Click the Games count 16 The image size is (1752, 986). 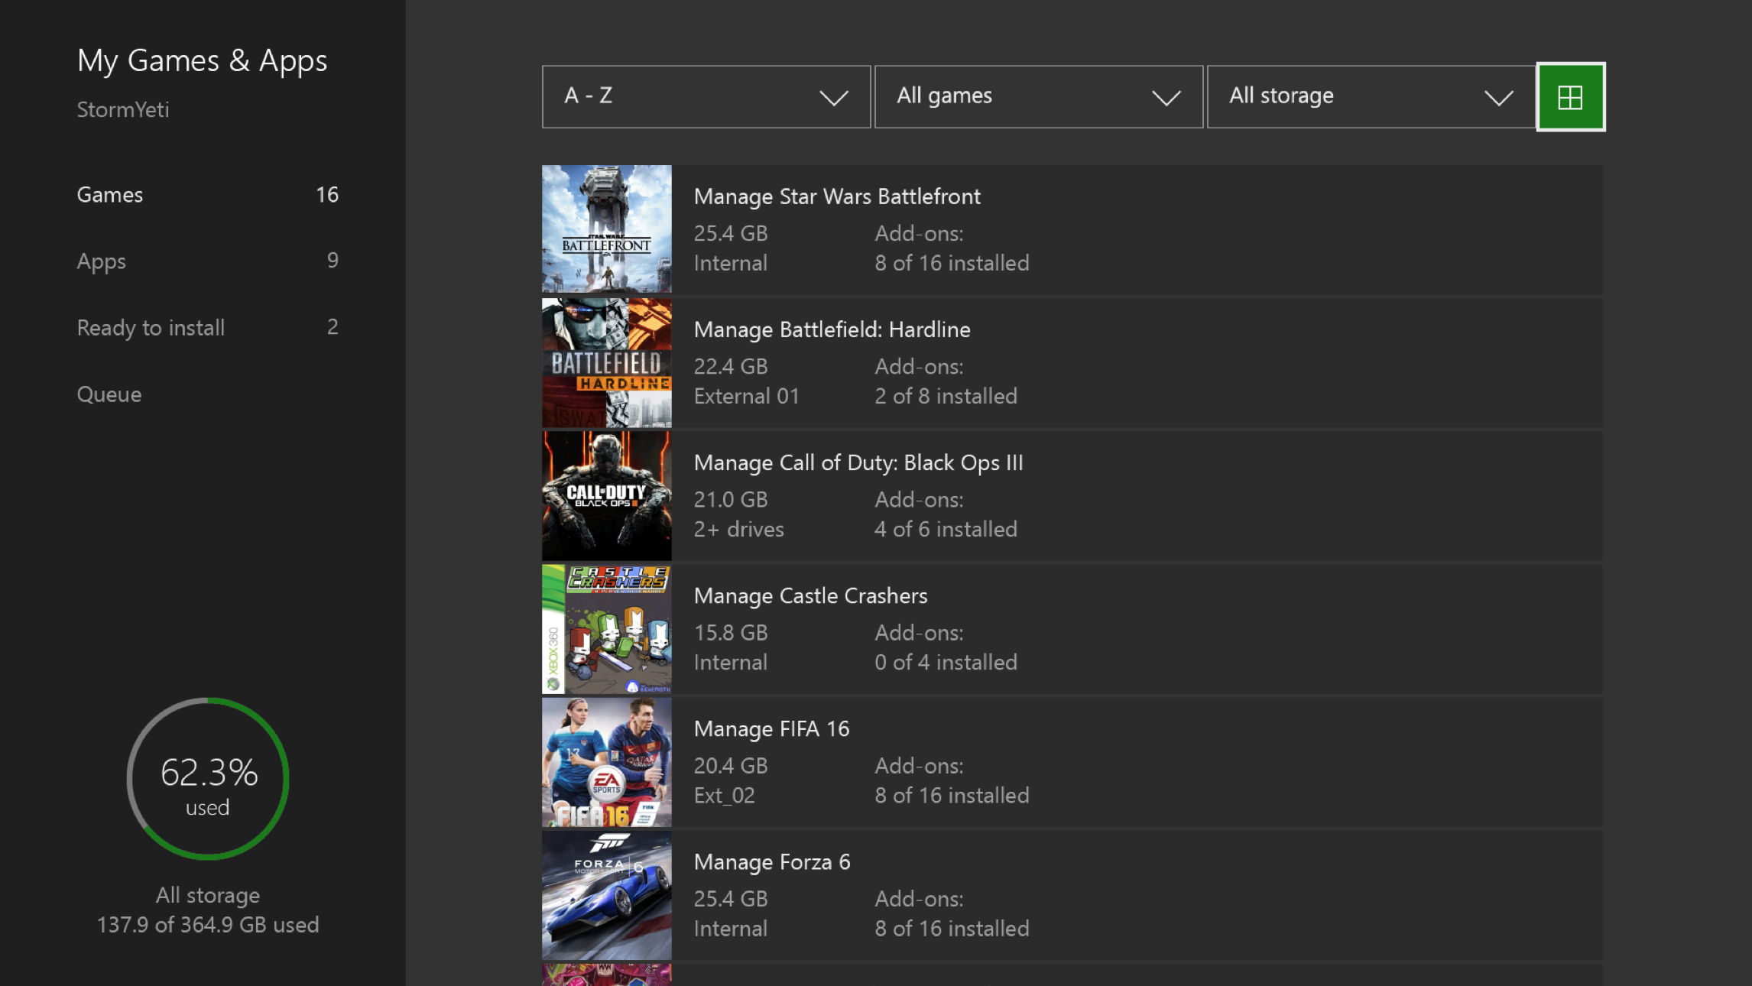pyautogui.click(x=327, y=195)
